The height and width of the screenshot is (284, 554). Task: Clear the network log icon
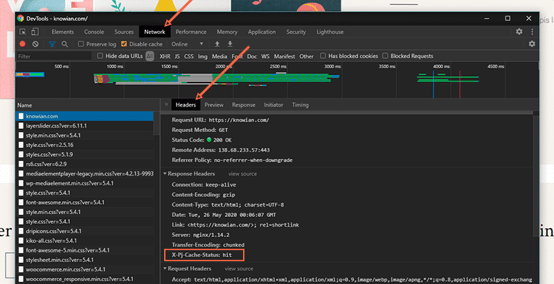pos(35,44)
